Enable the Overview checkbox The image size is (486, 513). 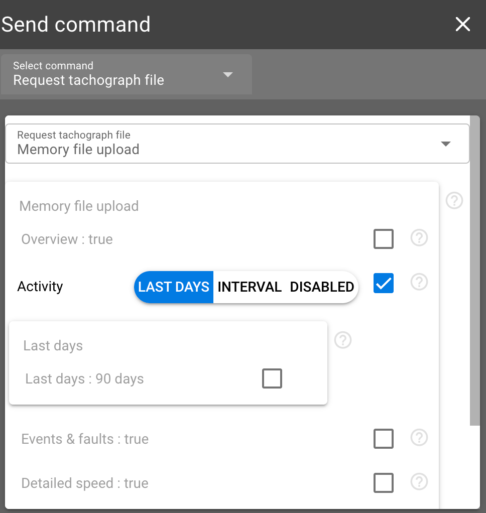tap(384, 239)
